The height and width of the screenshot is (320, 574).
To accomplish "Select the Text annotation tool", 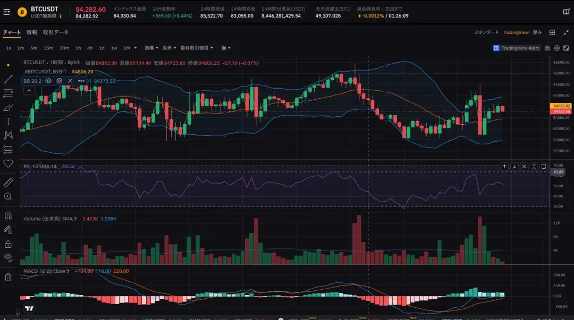I will tap(8, 122).
